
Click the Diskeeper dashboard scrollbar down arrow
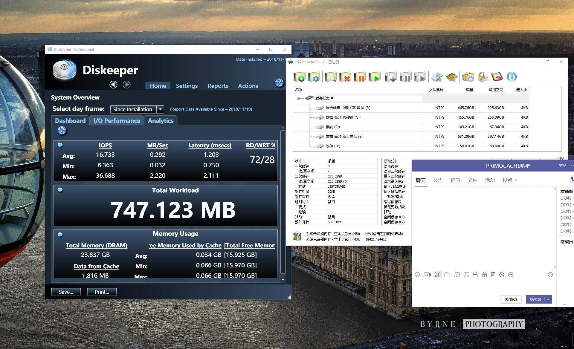(x=283, y=280)
